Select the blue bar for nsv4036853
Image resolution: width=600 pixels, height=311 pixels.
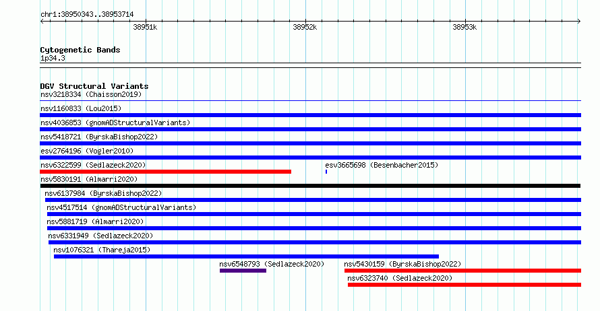click(310, 129)
